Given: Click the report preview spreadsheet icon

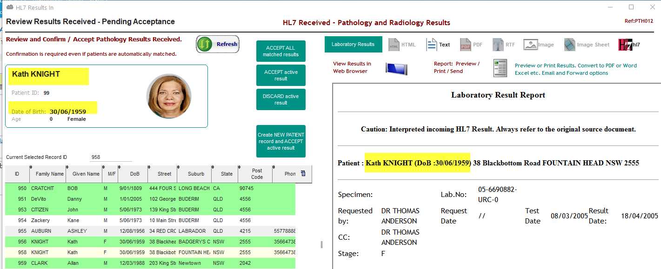Looking at the screenshot, I should tap(500, 68).
